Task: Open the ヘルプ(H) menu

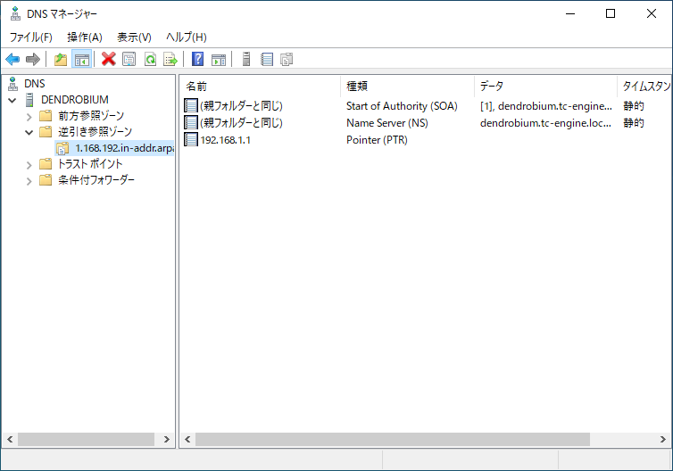Action: (x=187, y=37)
